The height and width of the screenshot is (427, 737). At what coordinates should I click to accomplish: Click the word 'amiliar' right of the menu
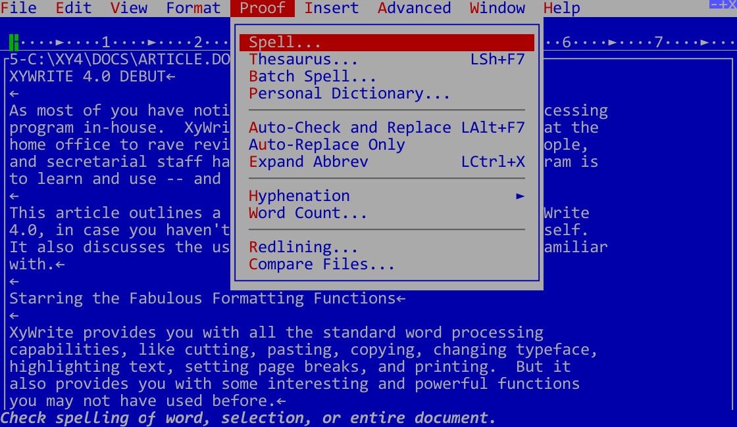pos(576,247)
